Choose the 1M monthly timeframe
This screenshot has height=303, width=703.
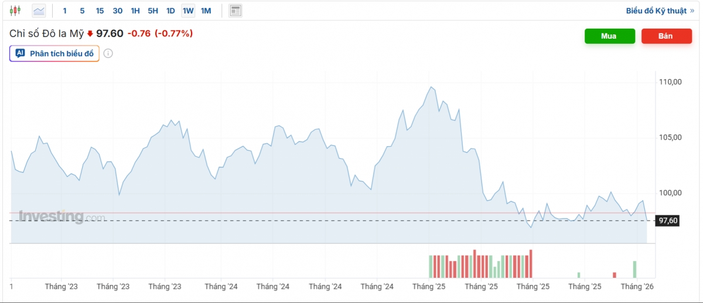point(206,11)
